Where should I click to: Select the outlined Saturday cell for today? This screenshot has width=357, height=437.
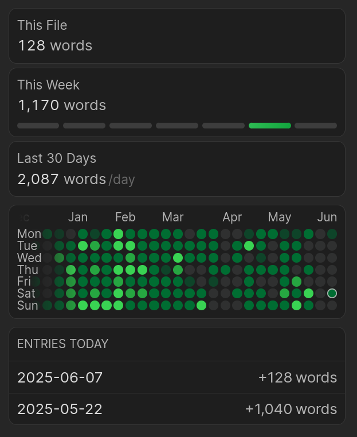click(332, 294)
